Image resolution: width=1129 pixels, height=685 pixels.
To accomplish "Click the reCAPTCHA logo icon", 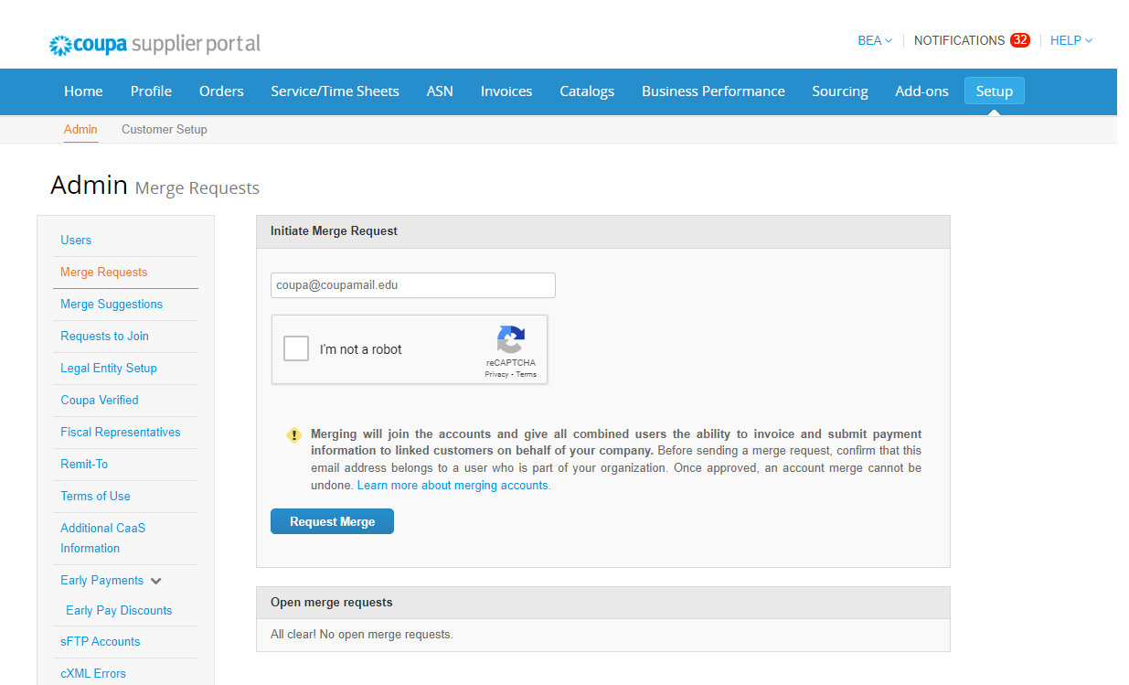I will 511,339.
